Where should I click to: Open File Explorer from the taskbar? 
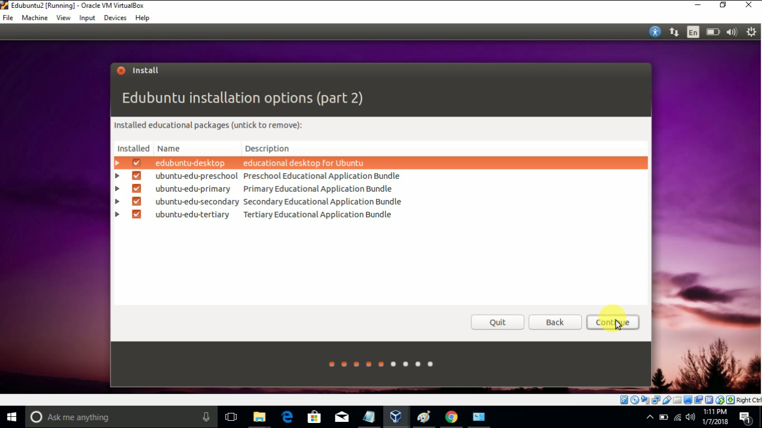(x=259, y=417)
